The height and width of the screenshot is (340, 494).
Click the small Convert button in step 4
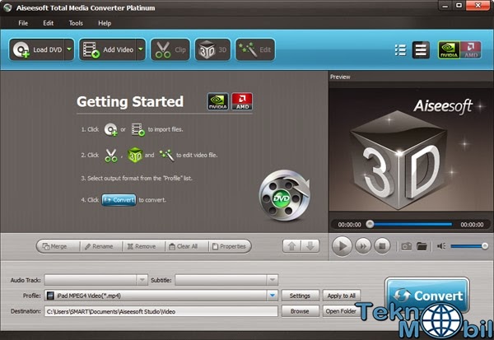119,200
